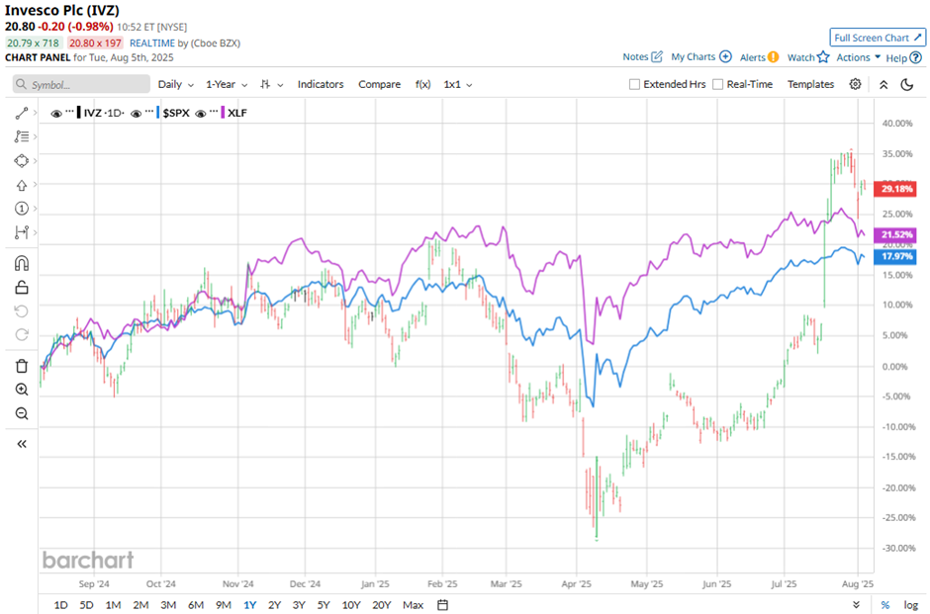Open the 1x1 grid layout dropdown

tap(457, 84)
